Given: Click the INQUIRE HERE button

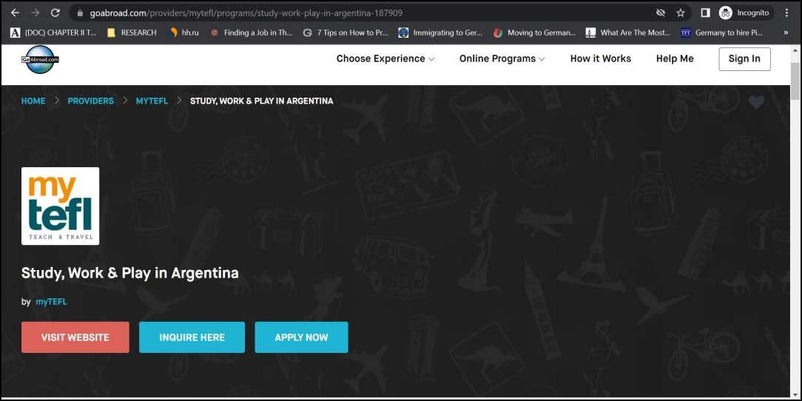Looking at the screenshot, I should click(x=192, y=337).
